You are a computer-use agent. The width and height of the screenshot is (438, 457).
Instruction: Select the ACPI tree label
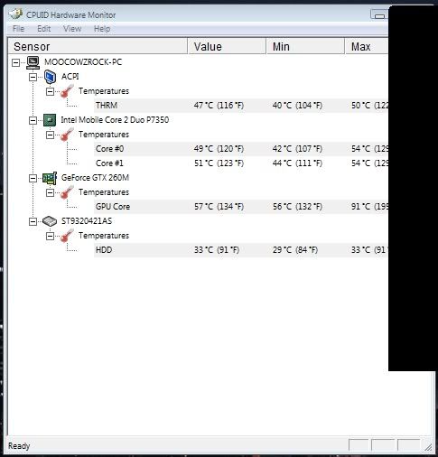coord(70,77)
